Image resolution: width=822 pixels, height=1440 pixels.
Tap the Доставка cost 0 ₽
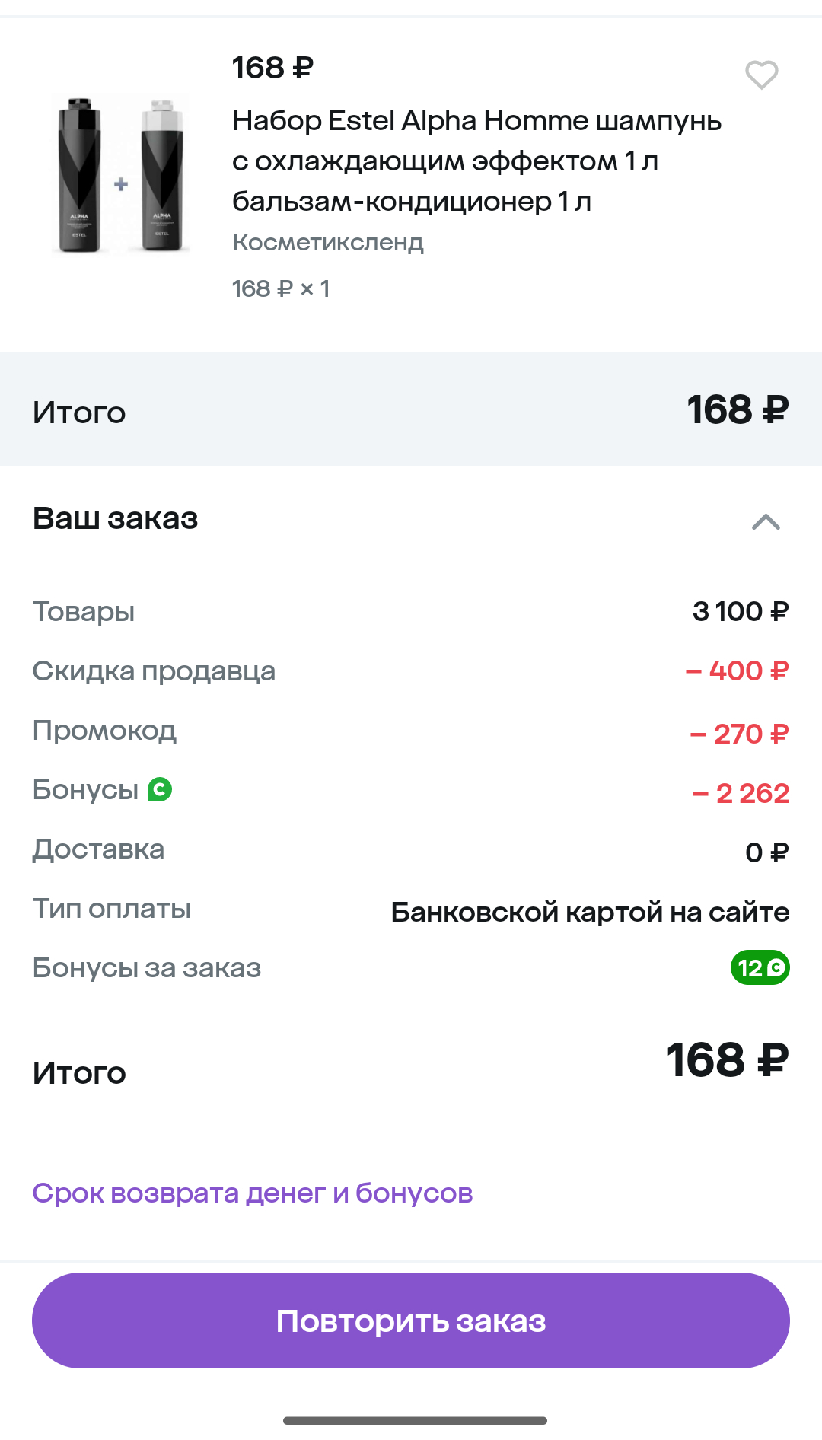point(766,852)
